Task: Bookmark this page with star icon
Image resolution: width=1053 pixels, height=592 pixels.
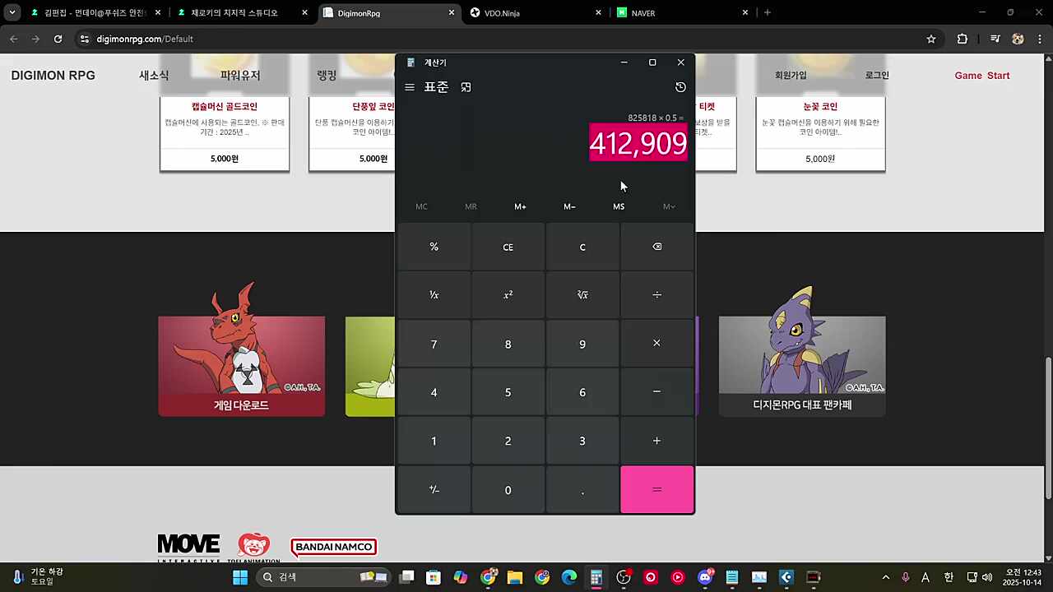Action: (931, 39)
